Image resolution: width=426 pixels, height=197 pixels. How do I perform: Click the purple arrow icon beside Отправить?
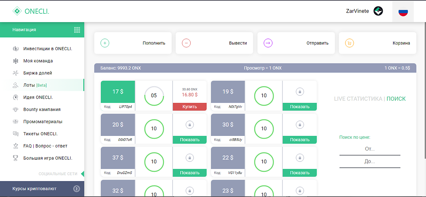pos(268,43)
